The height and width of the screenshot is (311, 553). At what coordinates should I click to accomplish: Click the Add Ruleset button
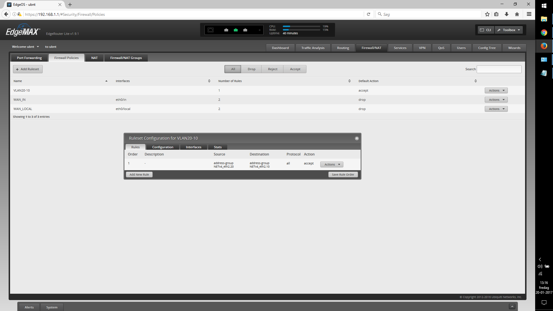click(x=28, y=69)
